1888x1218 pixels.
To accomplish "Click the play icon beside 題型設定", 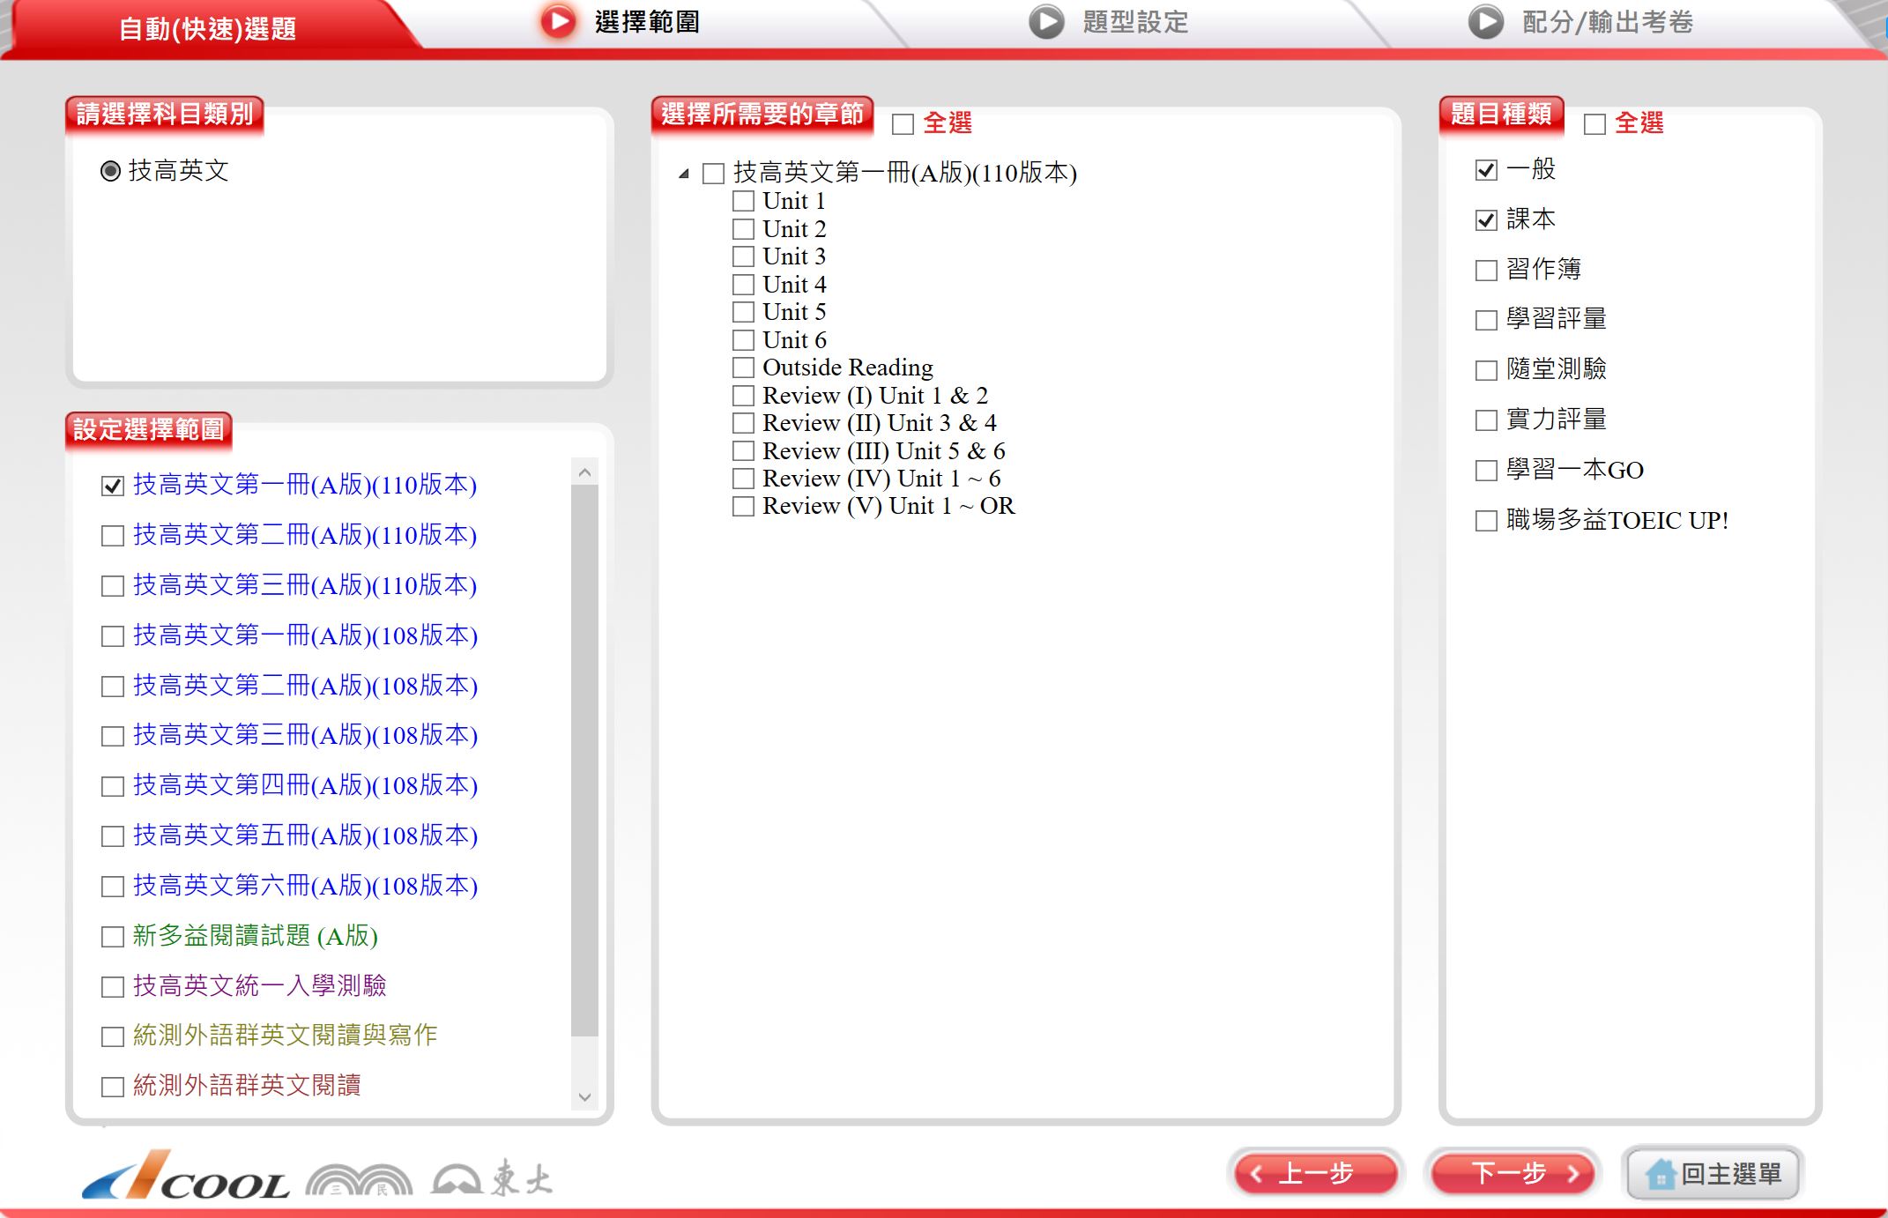I will point(1046,22).
